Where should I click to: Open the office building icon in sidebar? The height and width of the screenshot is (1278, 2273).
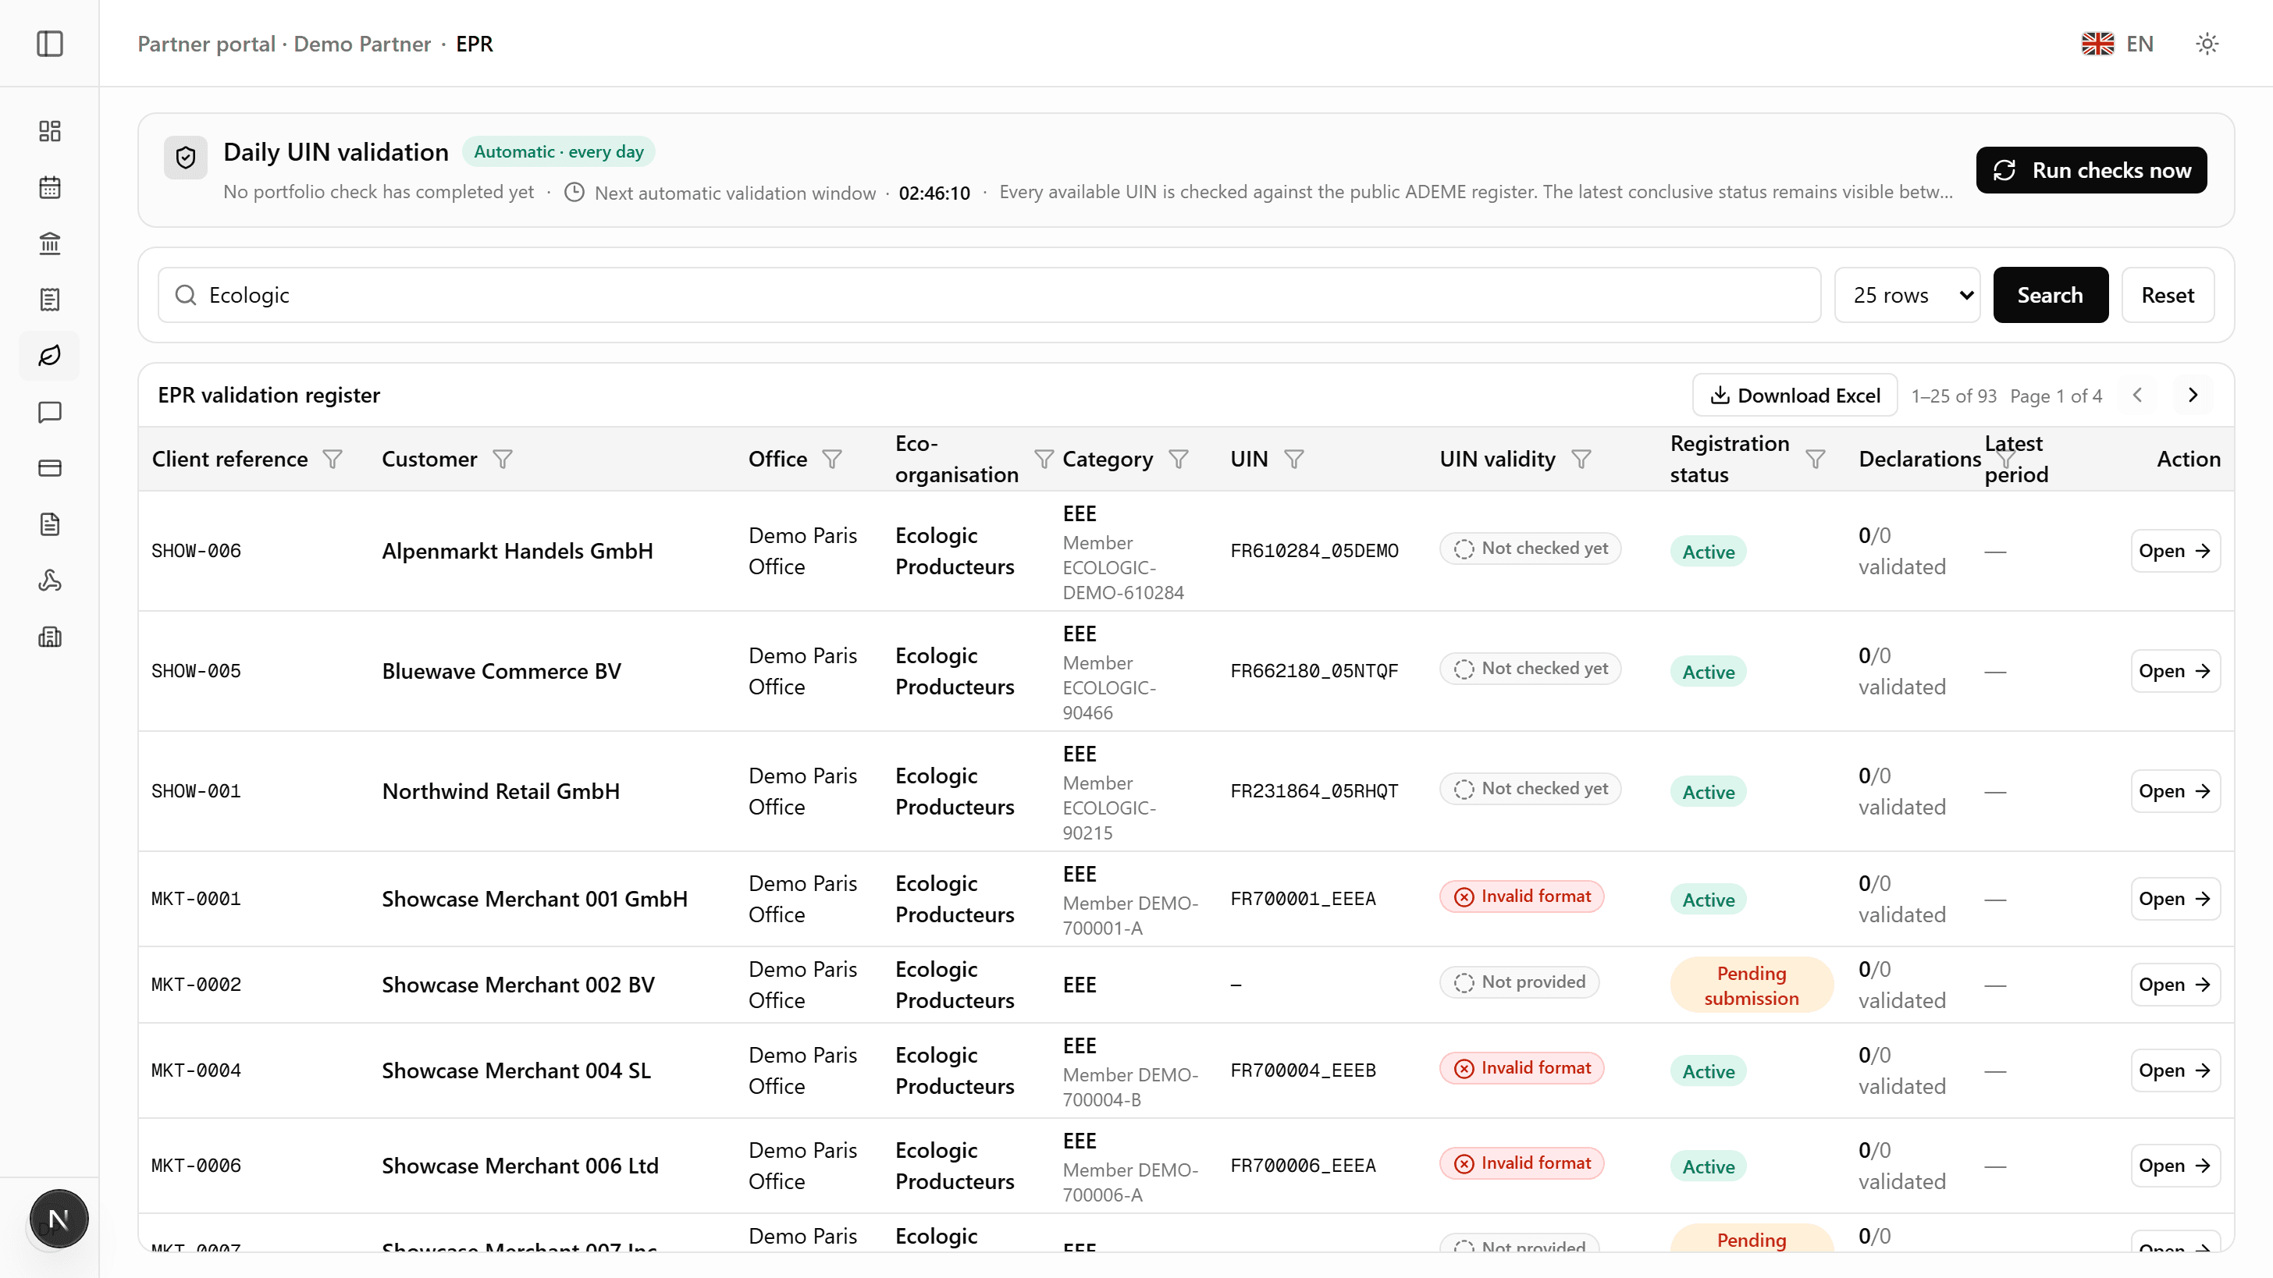pos(49,637)
